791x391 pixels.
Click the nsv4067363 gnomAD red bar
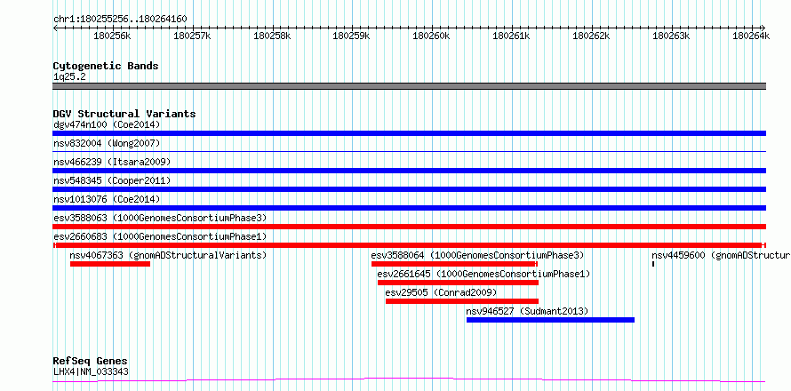coord(110,264)
